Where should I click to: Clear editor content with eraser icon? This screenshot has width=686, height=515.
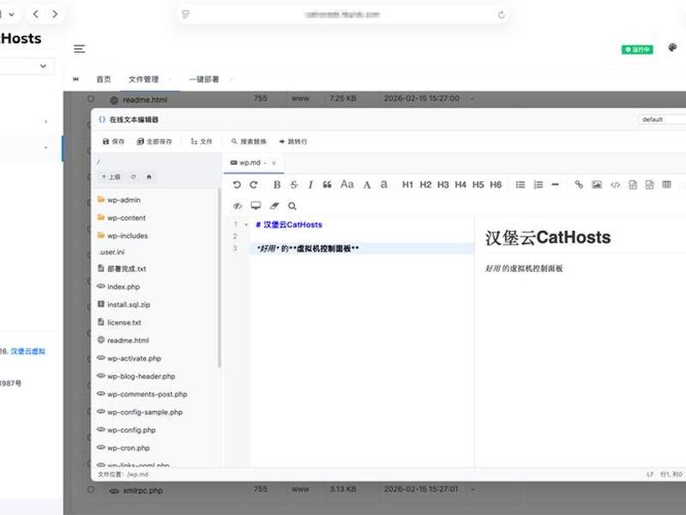(x=274, y=205)
